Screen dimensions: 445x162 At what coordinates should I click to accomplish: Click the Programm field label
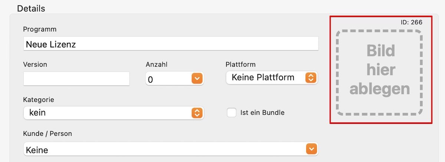pyautogui.click(x=40, y=29)
